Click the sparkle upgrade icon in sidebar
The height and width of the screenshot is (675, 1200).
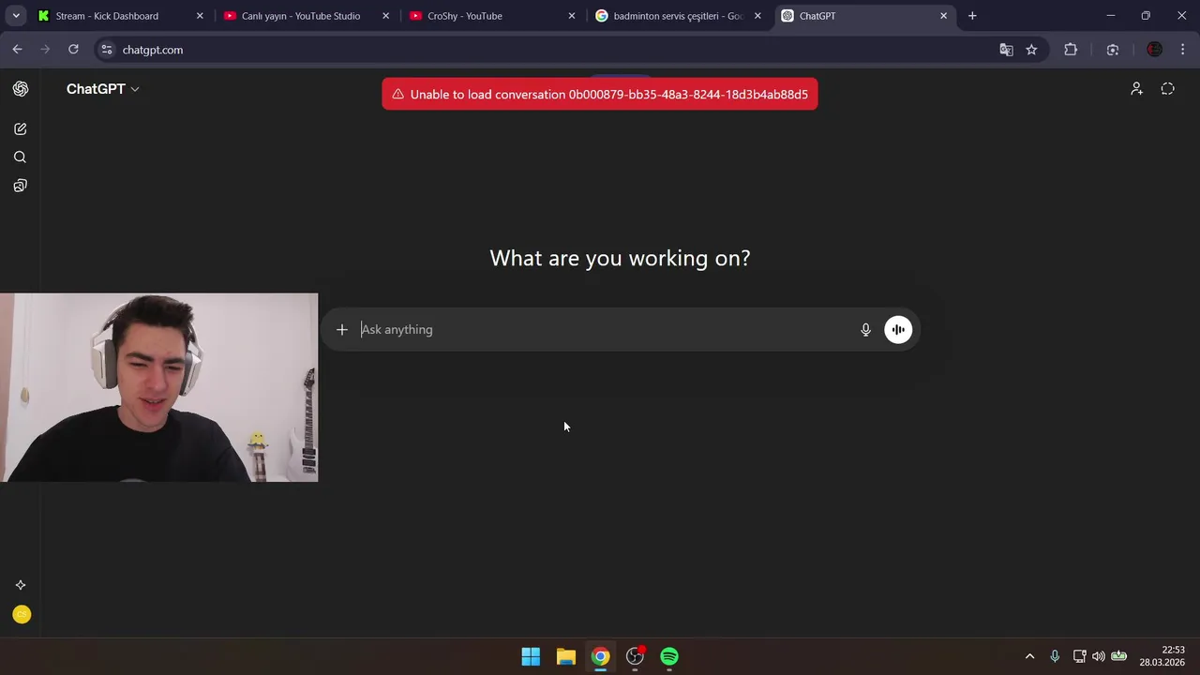pyautogui.click(x=21, y=585)
